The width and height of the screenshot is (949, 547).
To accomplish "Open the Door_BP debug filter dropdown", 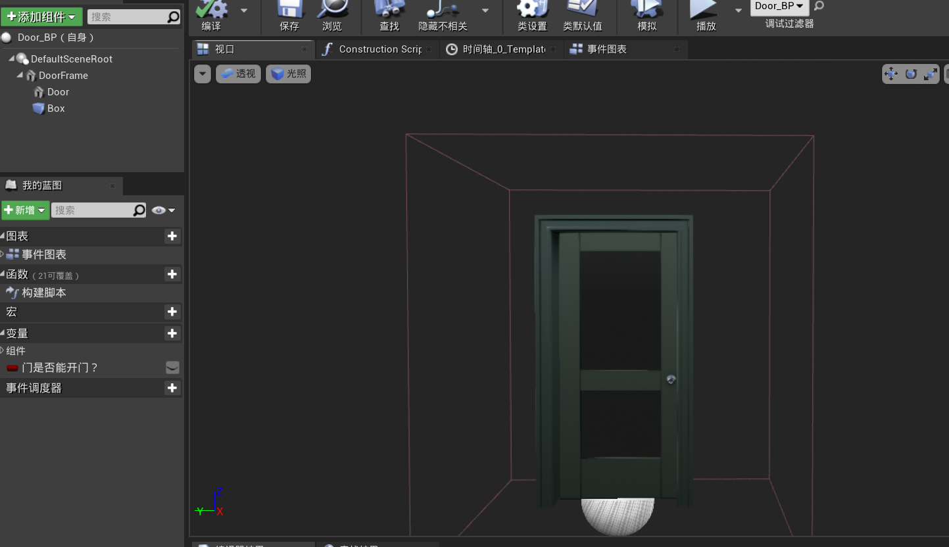I will click(779, 7).
